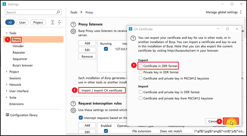Expand the Suite tree section
This screenshot has height=136, width=247.
pos(7,97)
